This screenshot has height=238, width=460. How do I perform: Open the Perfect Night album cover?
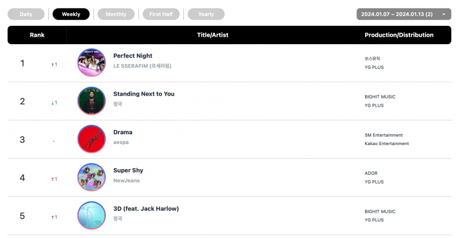click(91, 63)
